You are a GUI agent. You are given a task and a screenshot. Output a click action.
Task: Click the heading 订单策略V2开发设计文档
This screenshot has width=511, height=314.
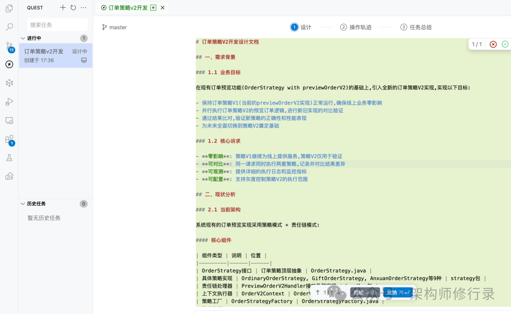click(230, 42)
